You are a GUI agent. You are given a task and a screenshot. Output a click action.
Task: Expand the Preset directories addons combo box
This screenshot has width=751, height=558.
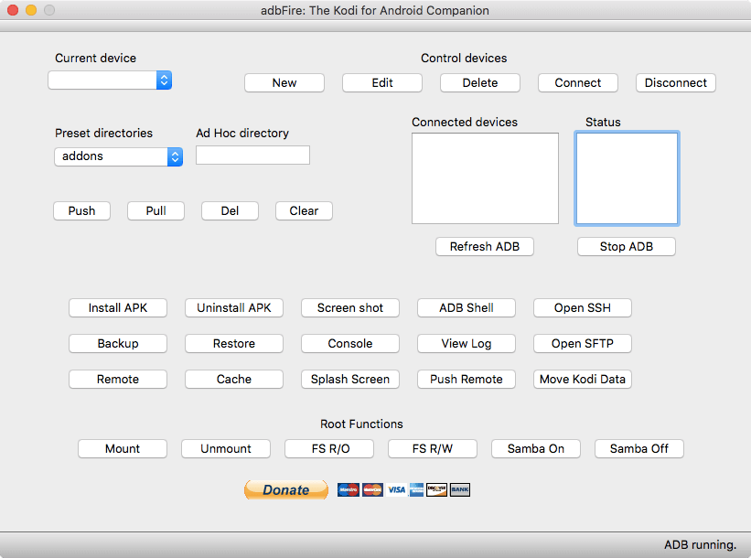(x=118, y=156)
